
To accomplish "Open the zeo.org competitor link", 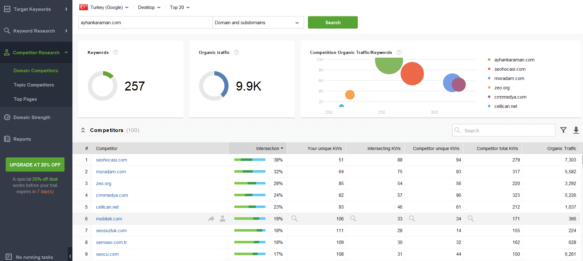I will click(103, 184).
